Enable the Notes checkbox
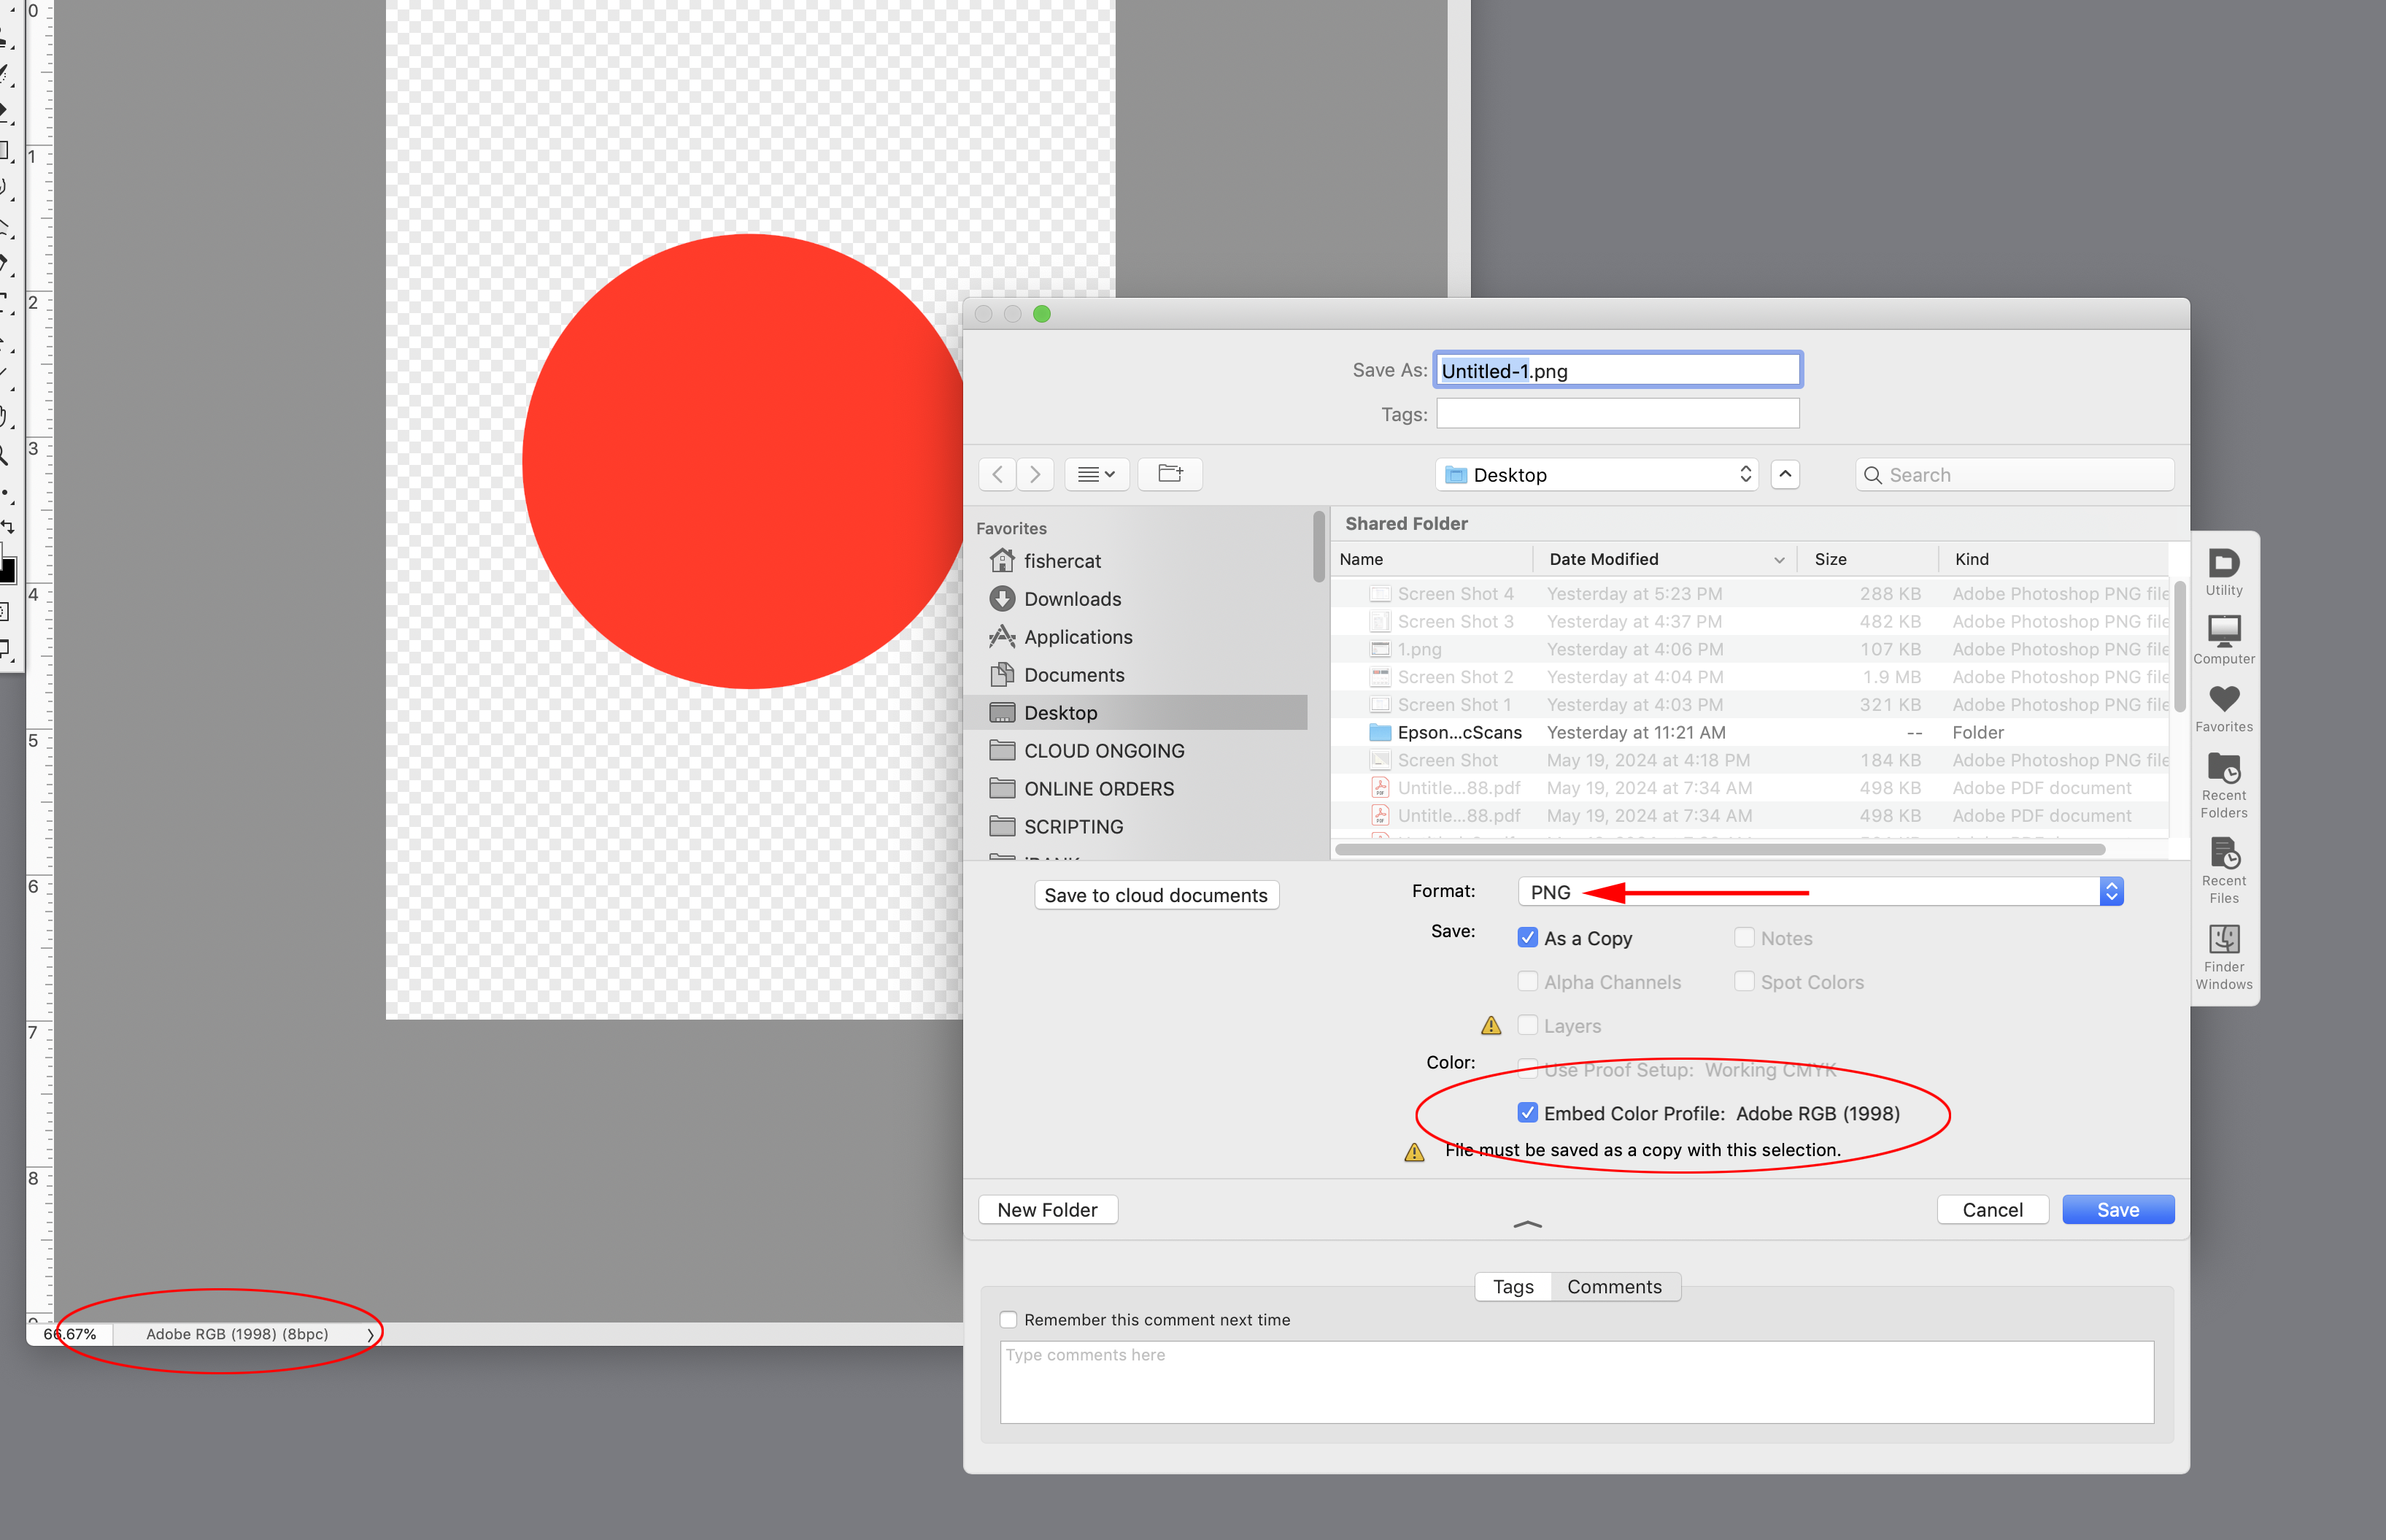Viewport: 2386px width, 1540px height. click(1745, 937)
